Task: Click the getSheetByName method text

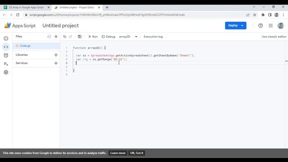Action: pyautogui.click(x=165, y=55)
